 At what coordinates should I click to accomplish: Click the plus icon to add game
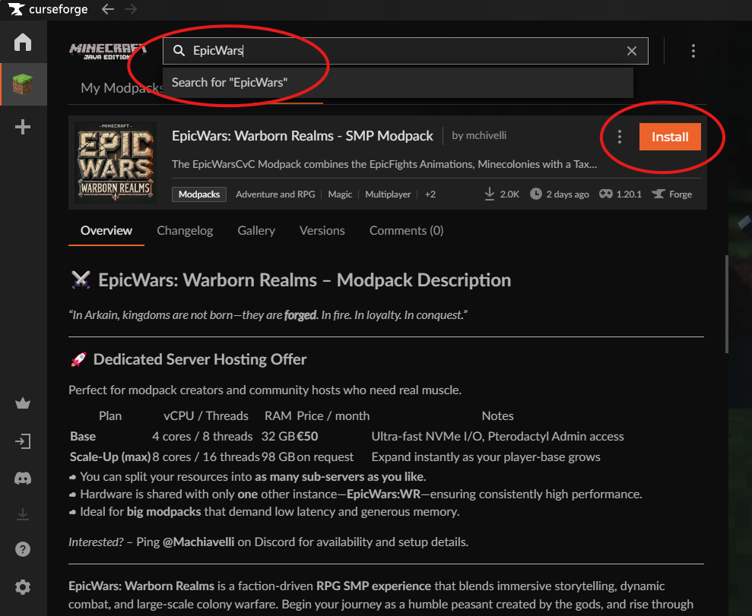point(23,127)
